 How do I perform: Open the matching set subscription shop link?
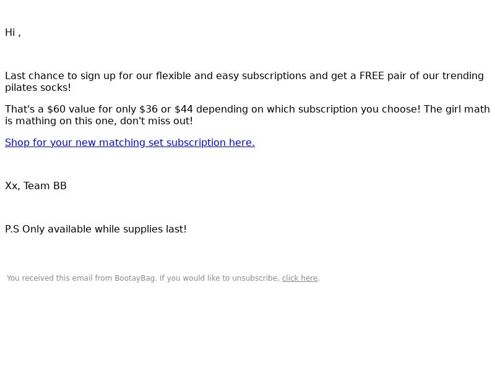coord(130,143)
